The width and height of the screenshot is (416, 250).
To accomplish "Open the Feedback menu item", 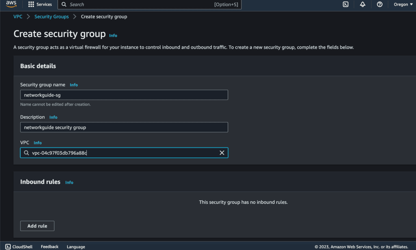I will pyautogui.click(x=50, y=246).
